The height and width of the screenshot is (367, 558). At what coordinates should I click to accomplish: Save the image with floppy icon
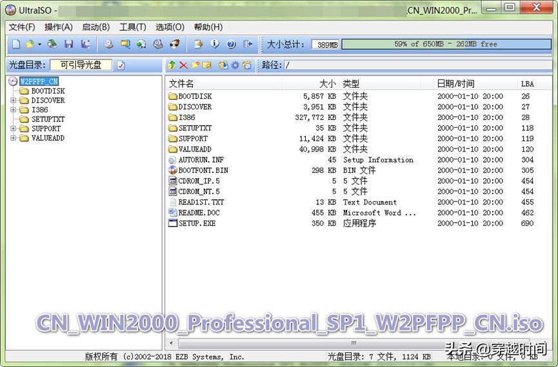pos(68,44)
